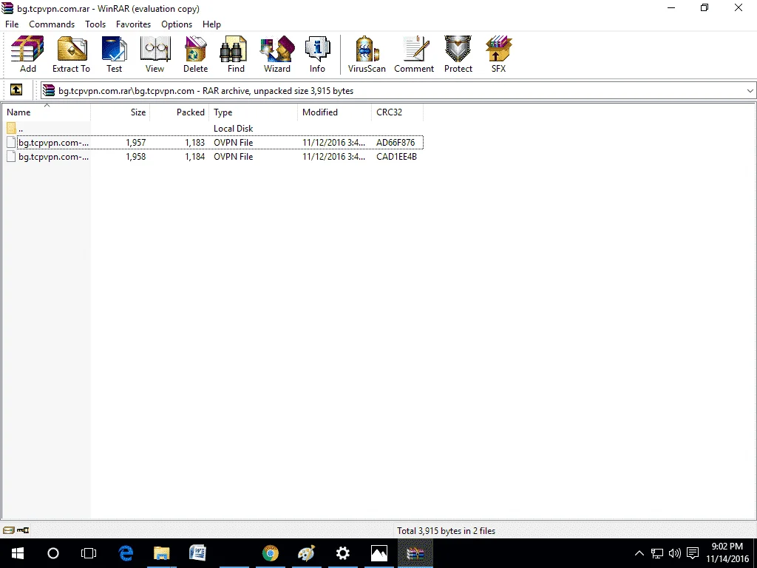Open the Windows Start menu
The height and width of the screenshot is (568, 757).
click(x=18, y=553)
